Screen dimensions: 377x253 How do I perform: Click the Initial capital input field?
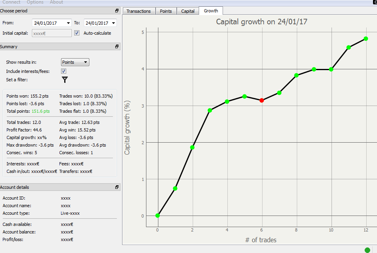click(x=52, y=33)
